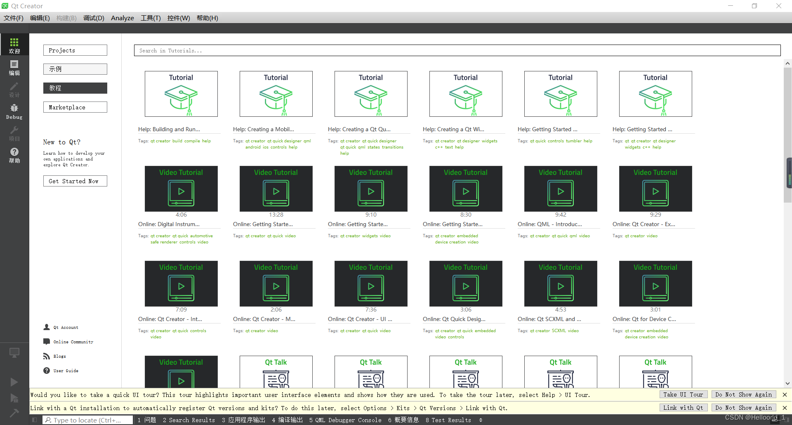Select the 教程 tutorials button
Image resolution: width=792 pixels, height=425 pixels.
(x=75, y=88)
